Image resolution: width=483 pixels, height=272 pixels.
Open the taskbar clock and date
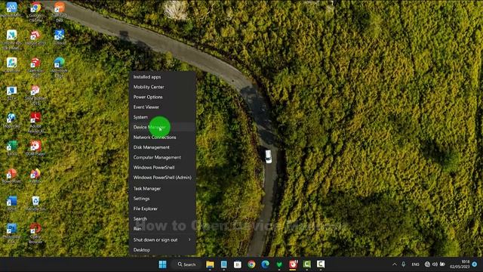[x=460, y=264]
